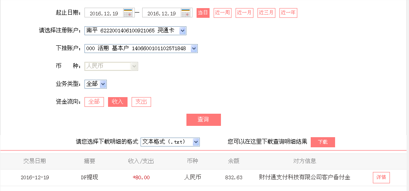Open the start date calendar picker icon
The height and width of the screenshot is (191, 409).
click(x=128, y=13)
